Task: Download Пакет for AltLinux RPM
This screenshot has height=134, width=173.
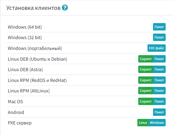Action: point(159,91)
